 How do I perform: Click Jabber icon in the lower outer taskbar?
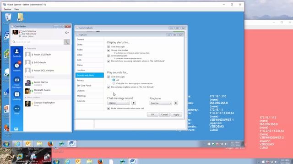(133, 161)
